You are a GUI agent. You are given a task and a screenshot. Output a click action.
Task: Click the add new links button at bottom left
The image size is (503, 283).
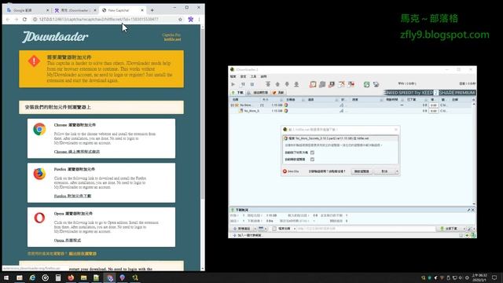tap(242, 229)
